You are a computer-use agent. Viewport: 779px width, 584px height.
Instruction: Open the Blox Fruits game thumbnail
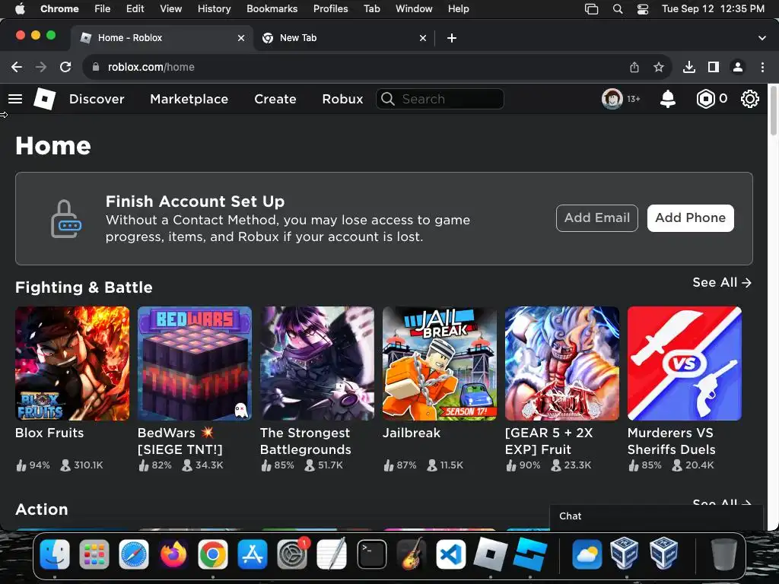tap(72, 363)
